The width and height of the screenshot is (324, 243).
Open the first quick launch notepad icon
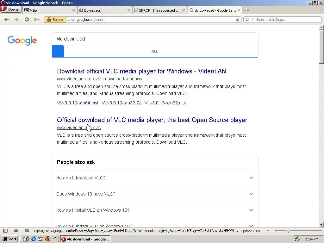[x=26, y=239]
